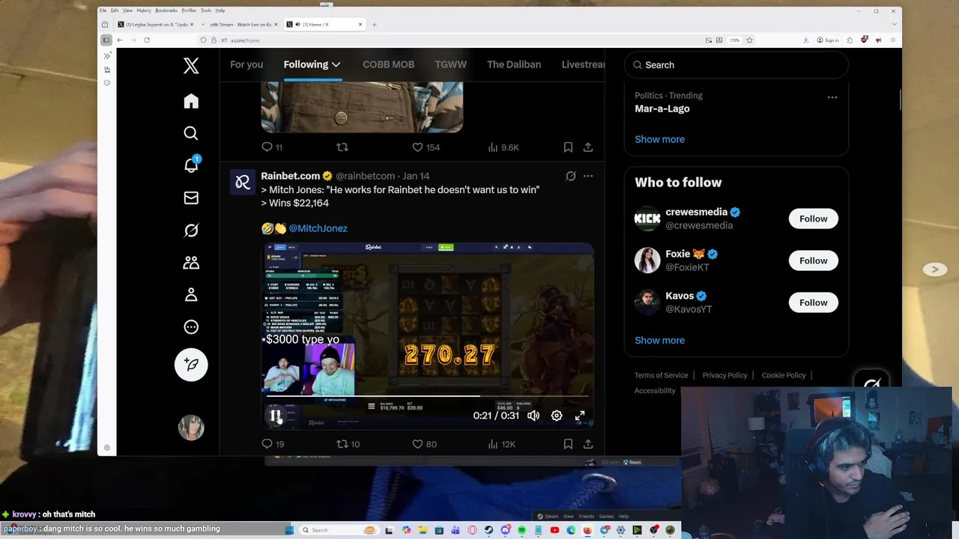Image resolution: width=959 pixels, height=539 pixels.
Task: Open more options for Mar-a-Lago trend
Action: [x=832, y=97]
